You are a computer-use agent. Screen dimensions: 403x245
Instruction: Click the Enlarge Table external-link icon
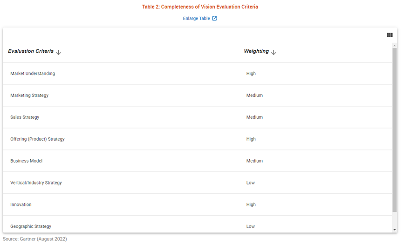[x=214, y=18]
